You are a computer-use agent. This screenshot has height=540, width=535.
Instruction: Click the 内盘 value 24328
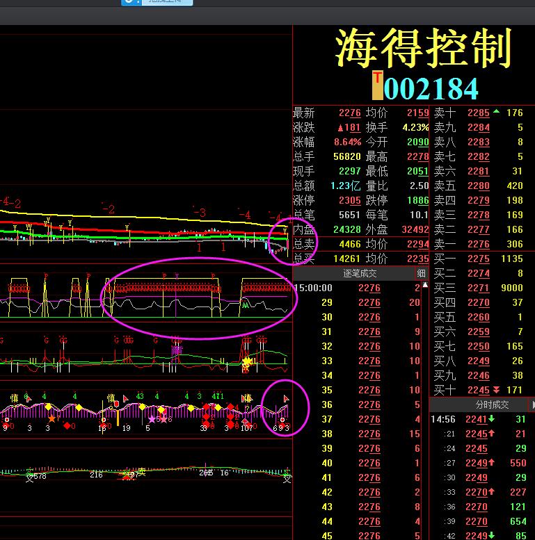[346, 229]
